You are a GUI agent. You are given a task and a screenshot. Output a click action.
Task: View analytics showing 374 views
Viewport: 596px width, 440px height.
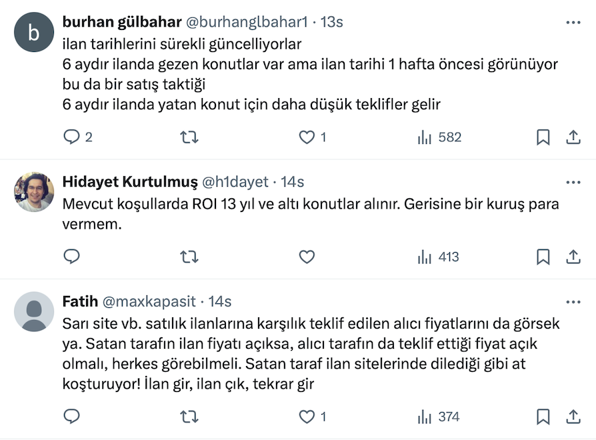(439, 417)
